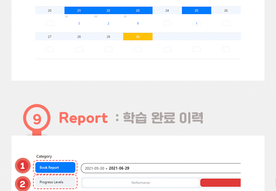Click the book icon under date 26

pos(226,23)
